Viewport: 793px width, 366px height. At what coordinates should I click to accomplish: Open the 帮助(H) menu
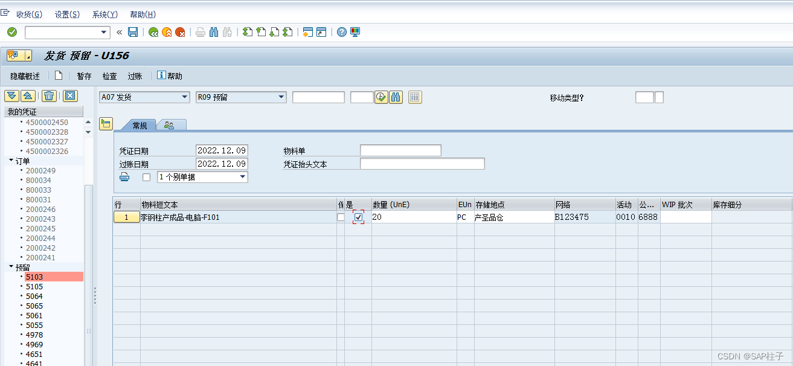tap(143, 14)
